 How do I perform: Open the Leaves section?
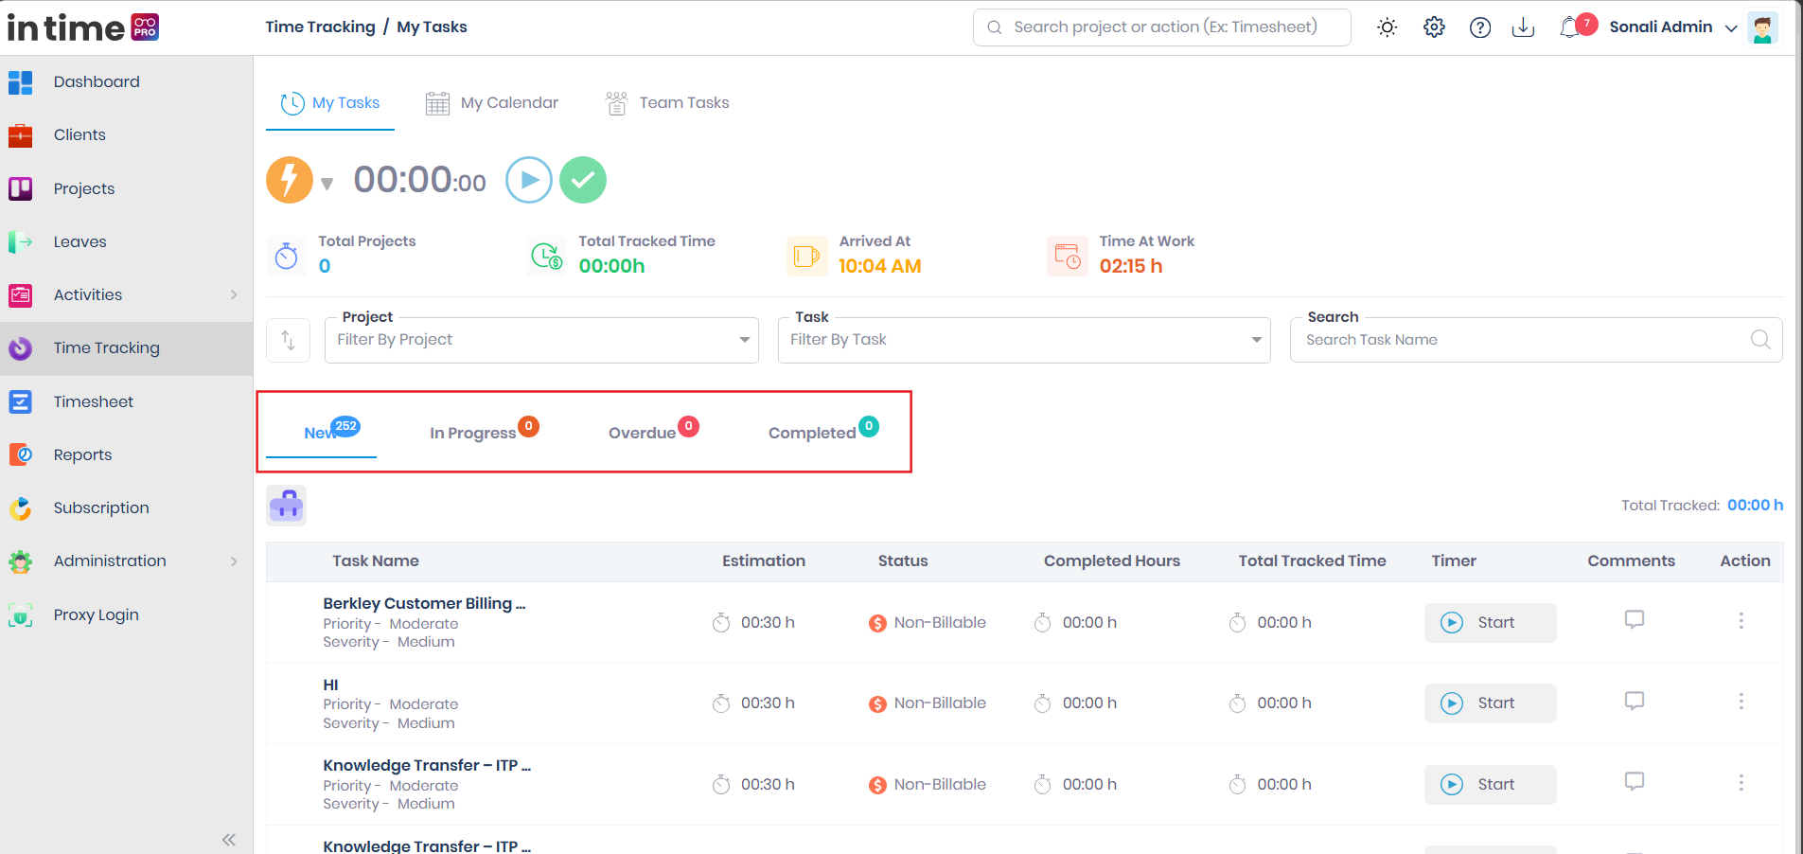coord(80,241)
